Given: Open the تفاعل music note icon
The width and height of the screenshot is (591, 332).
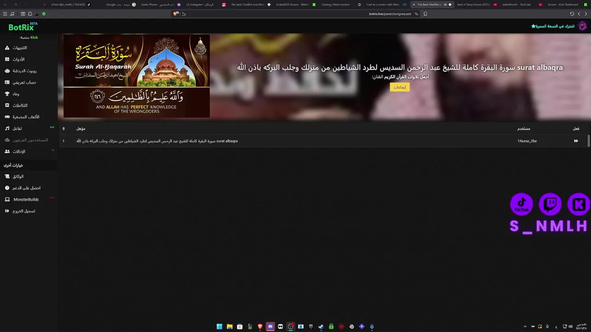Looking at the screenshot, I should [x=7, y=129].
